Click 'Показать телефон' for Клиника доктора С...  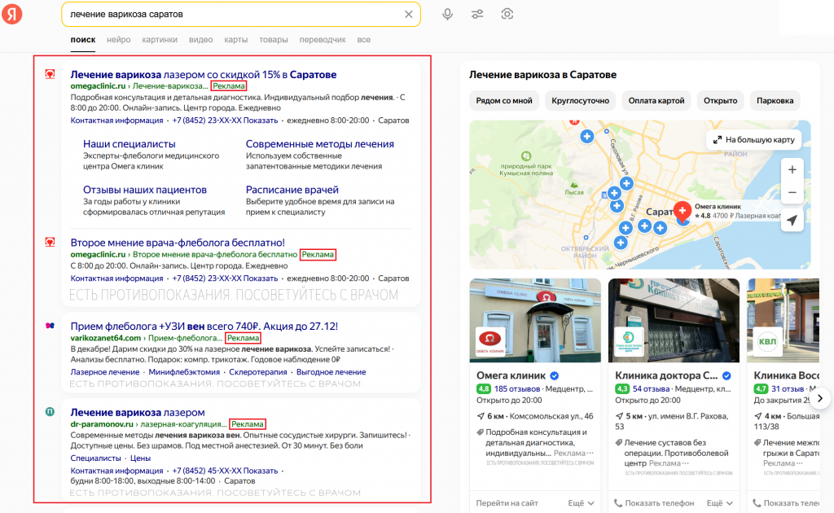[x=654, y=503]
